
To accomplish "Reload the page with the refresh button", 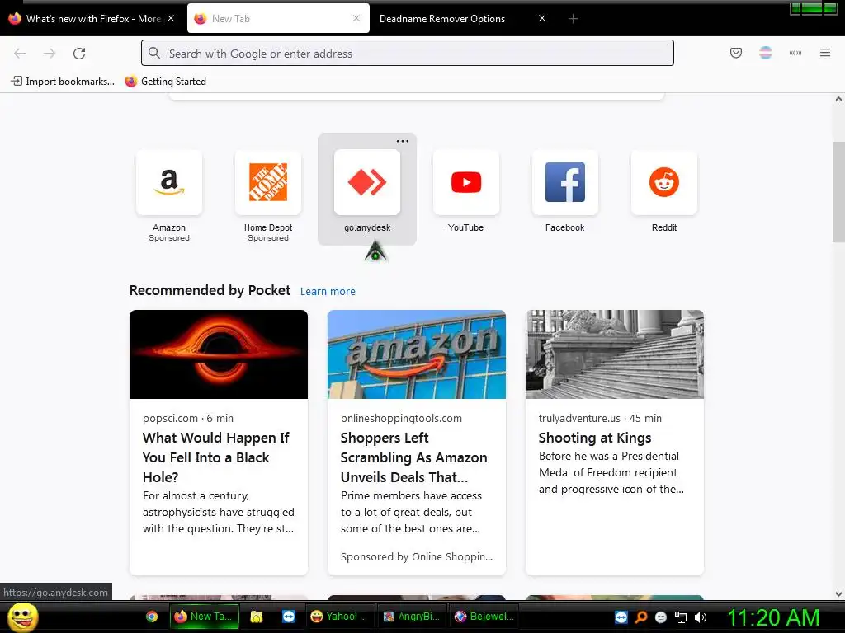I will point(79,54).
